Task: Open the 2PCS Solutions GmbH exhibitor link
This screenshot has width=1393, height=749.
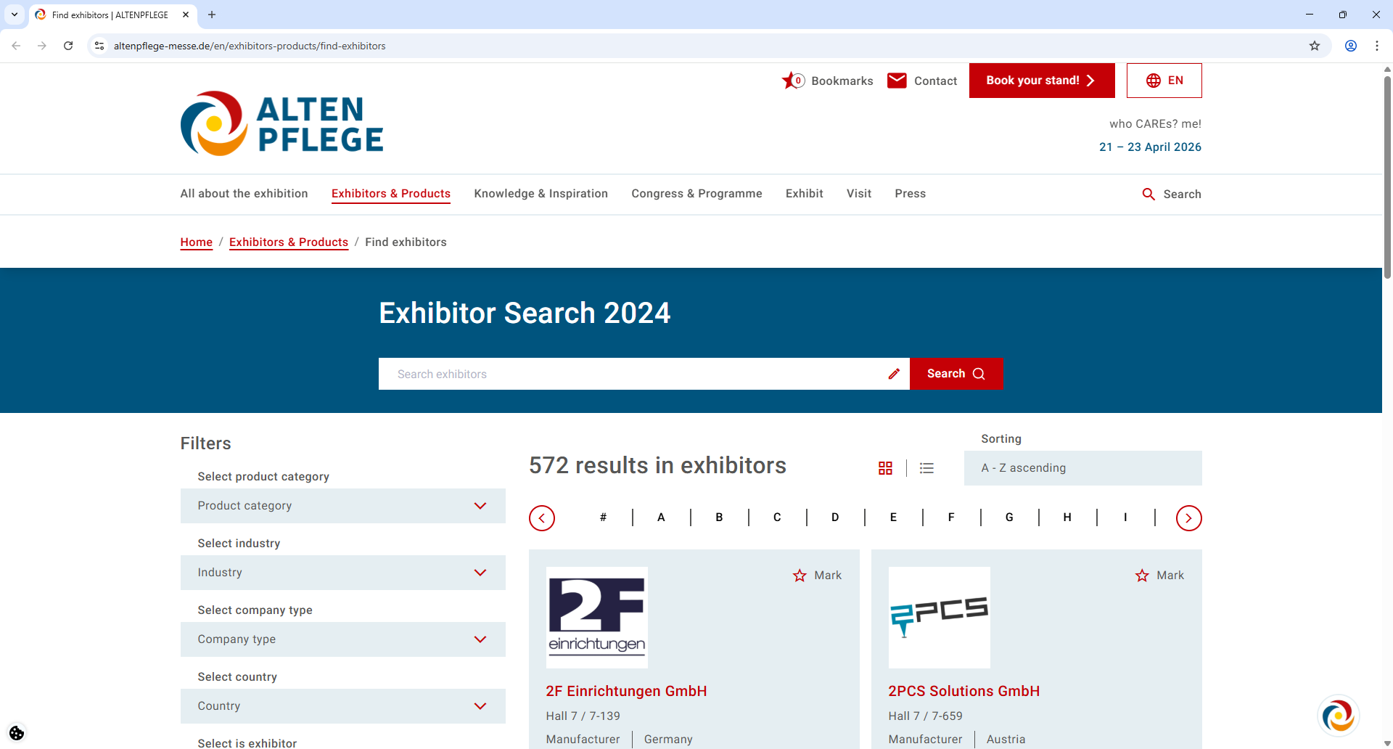Action: [964, 691]
